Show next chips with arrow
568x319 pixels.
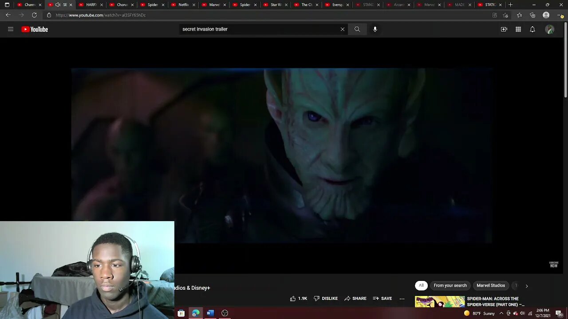tap(527, 286)
